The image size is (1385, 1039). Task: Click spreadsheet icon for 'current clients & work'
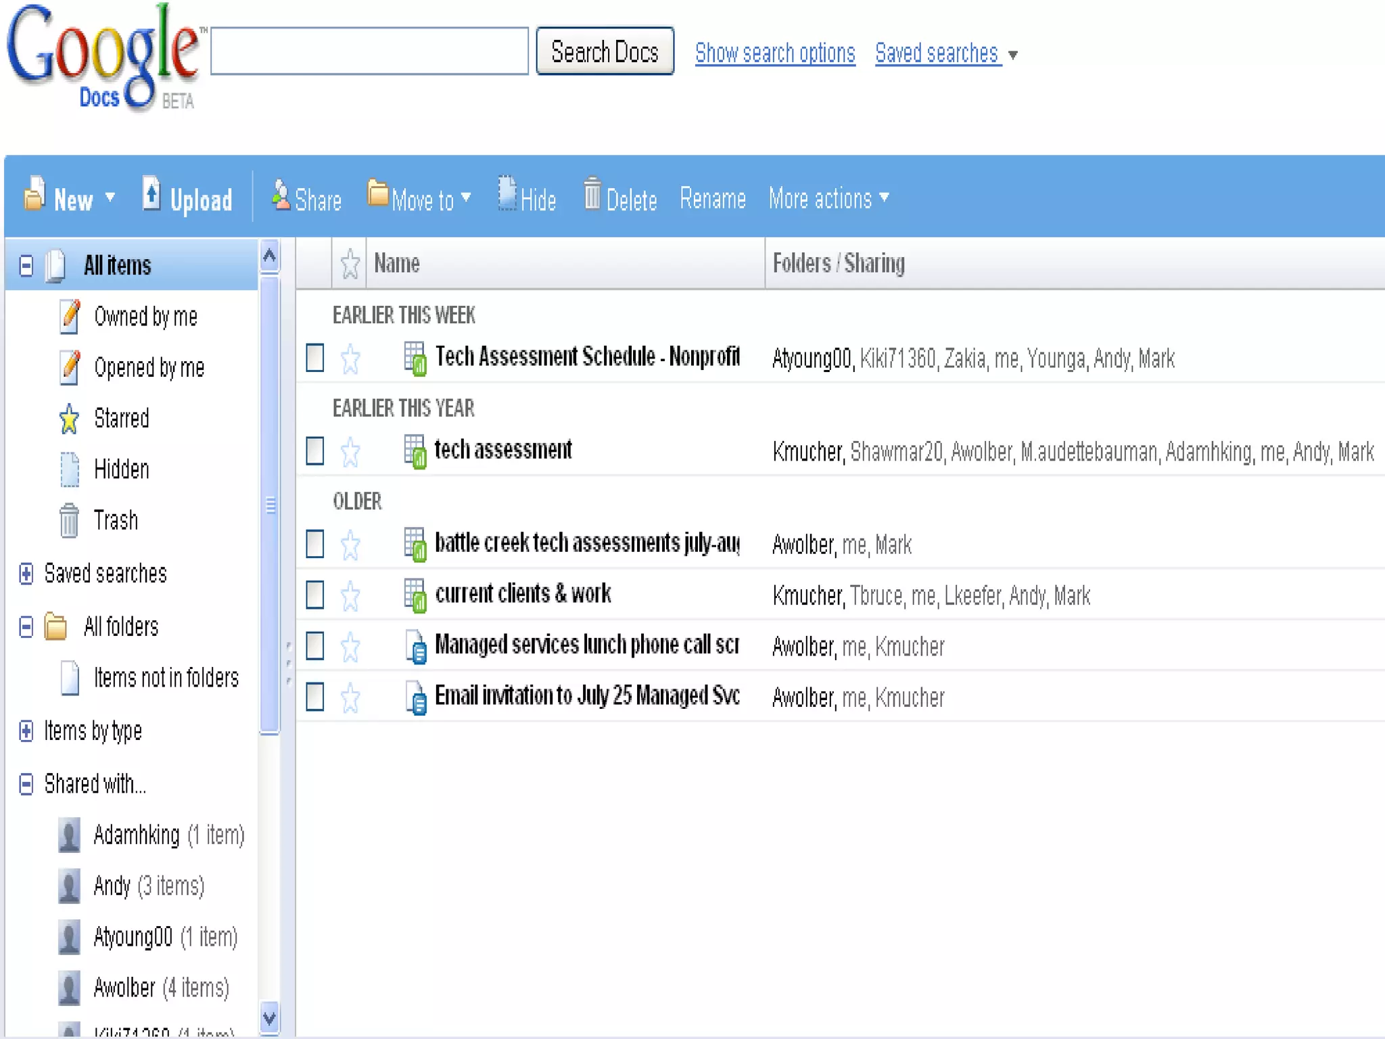415,595
